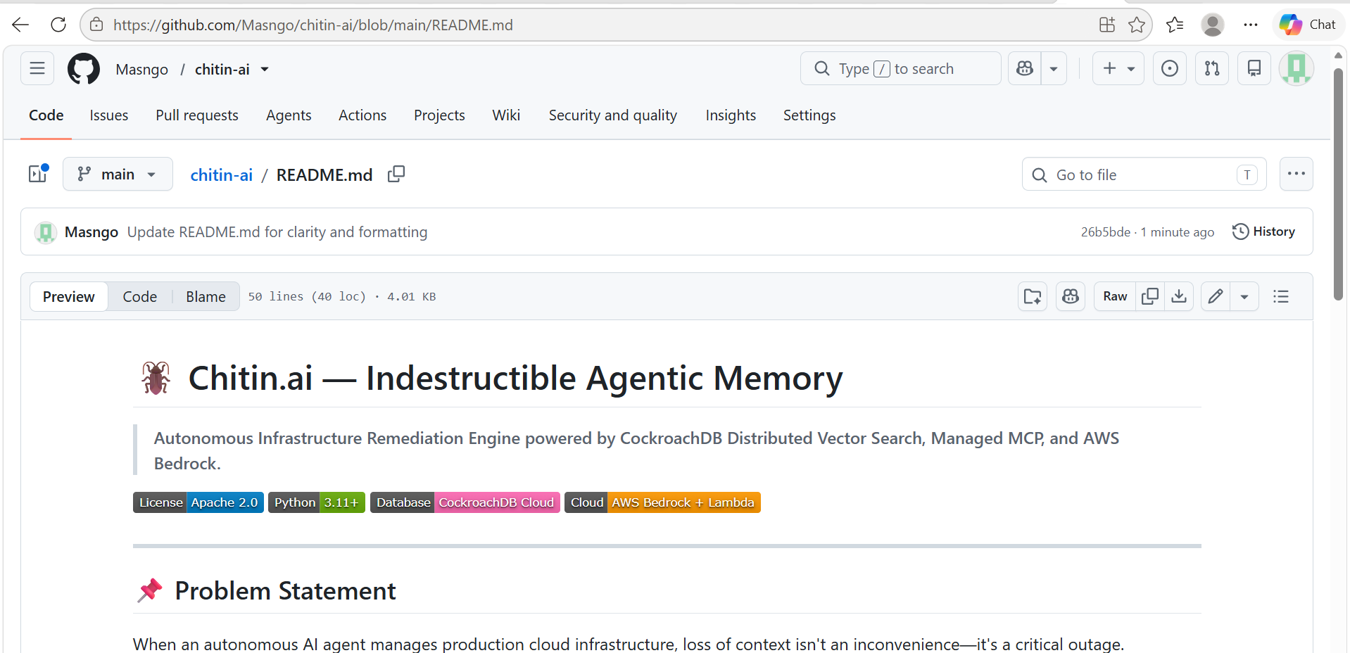Image resolution: width=1350 pixels, height=653 pixels.
Task: Edit this file with pencil icon
Action: click(1216, 296)
